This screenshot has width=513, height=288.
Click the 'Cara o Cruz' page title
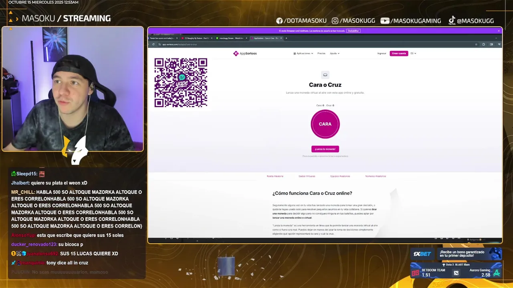(325, 85)
